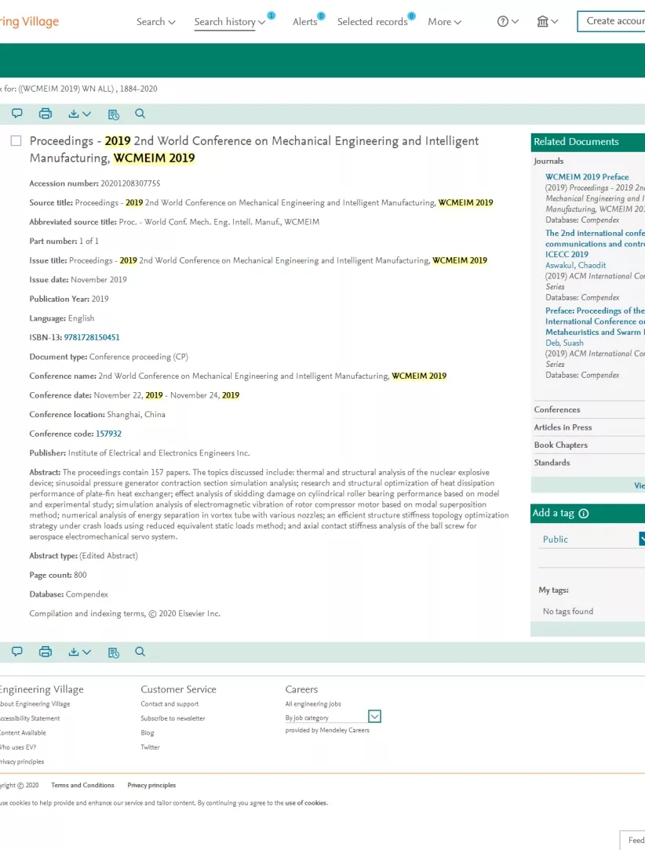The image size is (645, 850).
Task: Expand the Book Chapters section
Action: [x=561, y=445]
